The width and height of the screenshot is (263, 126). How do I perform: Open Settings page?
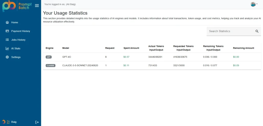16,57
